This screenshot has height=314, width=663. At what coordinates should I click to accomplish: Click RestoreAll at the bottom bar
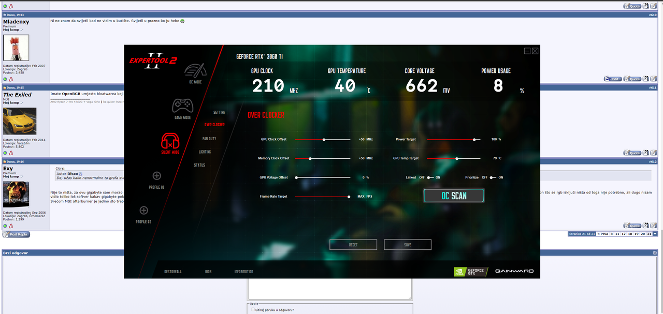tap(173, 272)
